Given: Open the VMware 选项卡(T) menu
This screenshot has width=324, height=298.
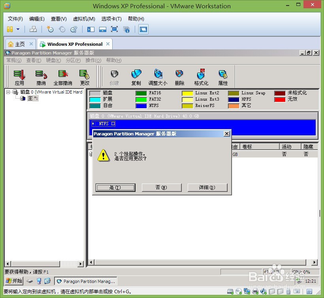Looking at the screenshot, I should click(x=111, y=19).
